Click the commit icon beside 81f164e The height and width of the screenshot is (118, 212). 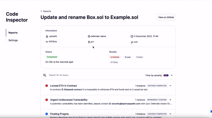47,42
